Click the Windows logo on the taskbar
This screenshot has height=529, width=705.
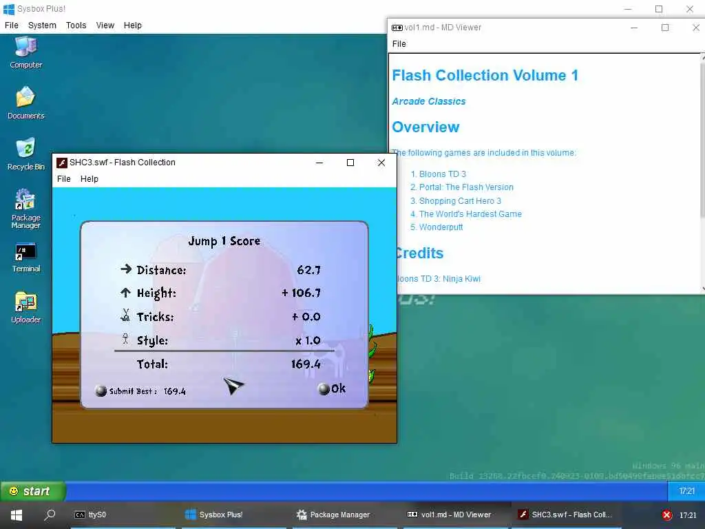point(17,515)
